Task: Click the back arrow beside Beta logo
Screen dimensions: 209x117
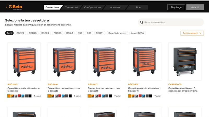Action: coord(7,7)
